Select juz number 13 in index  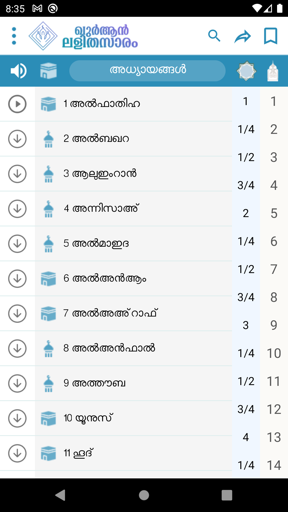coord(274,437)
